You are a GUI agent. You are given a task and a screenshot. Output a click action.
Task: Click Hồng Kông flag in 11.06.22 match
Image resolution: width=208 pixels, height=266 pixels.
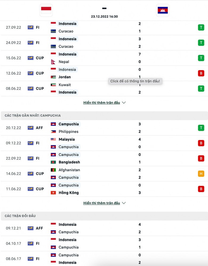(53, 193)
